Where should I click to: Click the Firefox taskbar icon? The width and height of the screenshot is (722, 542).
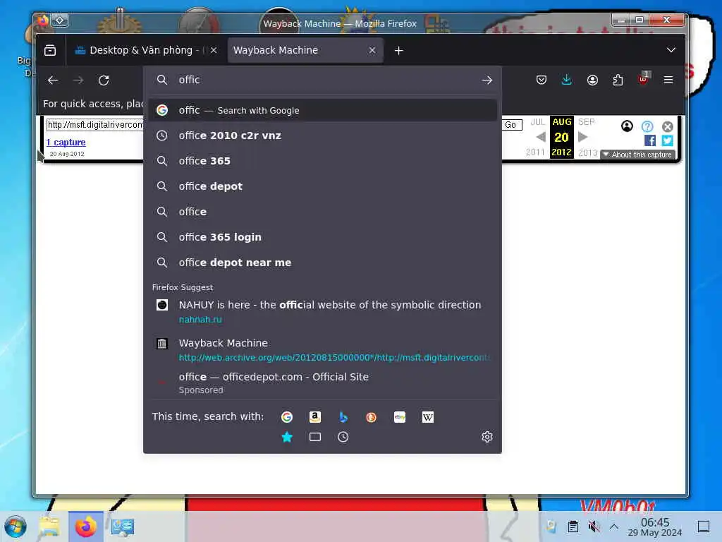click(x=85, y=526)
